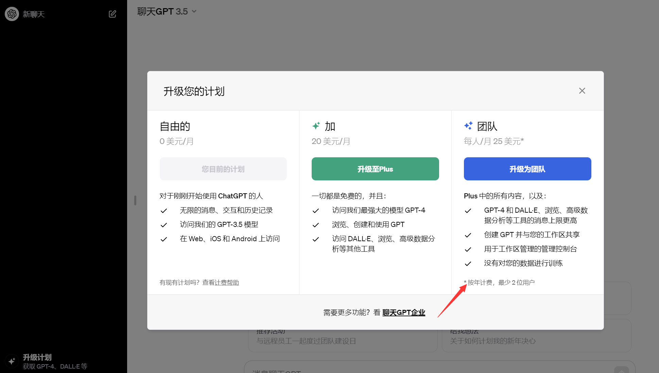Viewport: 659px width, 373px height.
Task: Click the checkmark beside 访问我们的 GPT-3.5 模型
Action: [164, 225]
